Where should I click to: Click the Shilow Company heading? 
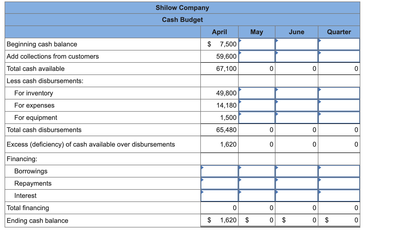182,8
